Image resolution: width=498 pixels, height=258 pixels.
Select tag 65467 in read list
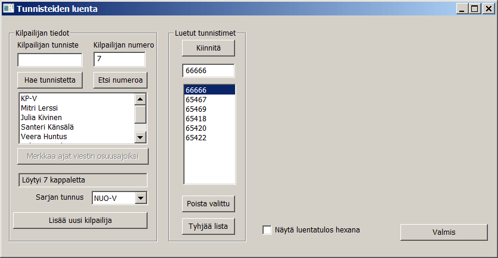tap(196, 100)
